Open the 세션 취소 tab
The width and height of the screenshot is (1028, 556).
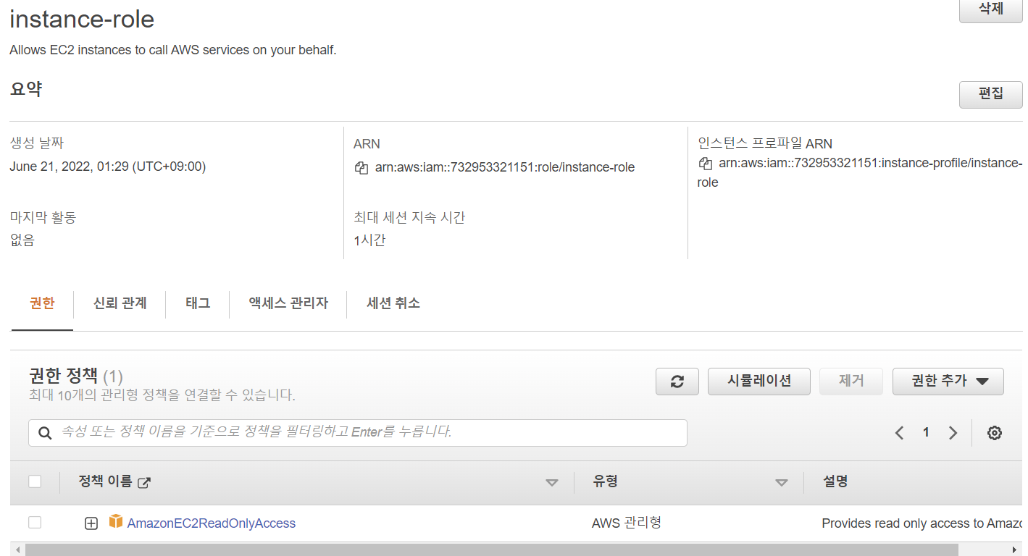(393, 303)
